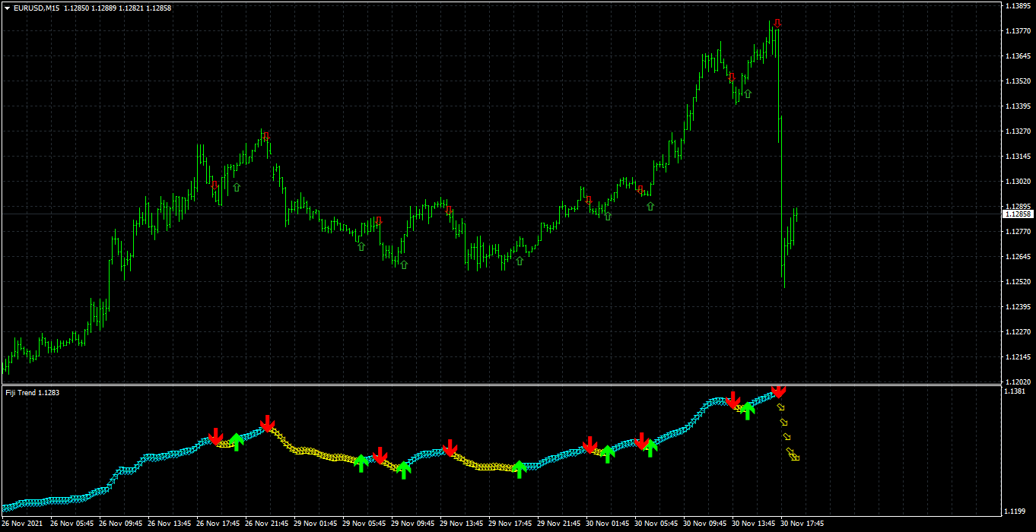Click the 30 Nov 01:45 time label
This screenshot has width=1036, height=532.
coord(608,524)
